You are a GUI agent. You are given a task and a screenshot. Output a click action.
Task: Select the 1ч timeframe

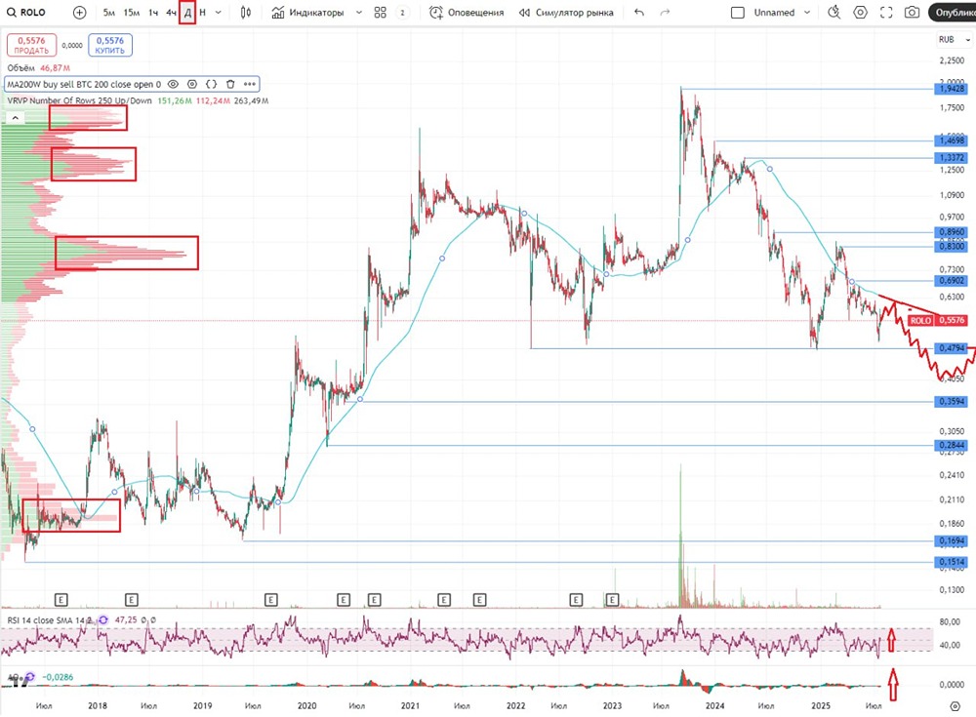click(153, 13)
